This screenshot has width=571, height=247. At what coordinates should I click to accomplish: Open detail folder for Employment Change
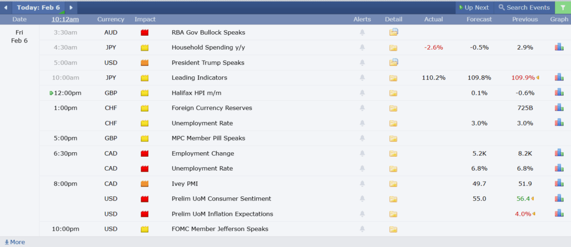coord(394,153)
